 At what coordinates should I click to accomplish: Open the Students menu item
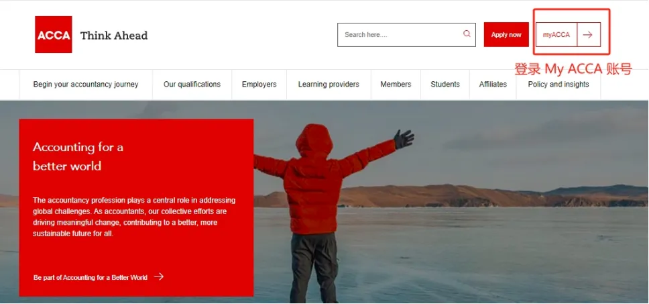click(445, 85)
